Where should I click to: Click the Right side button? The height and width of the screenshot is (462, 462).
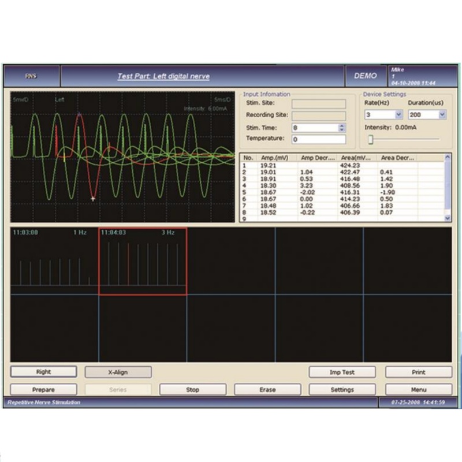[x=44, y=372]
